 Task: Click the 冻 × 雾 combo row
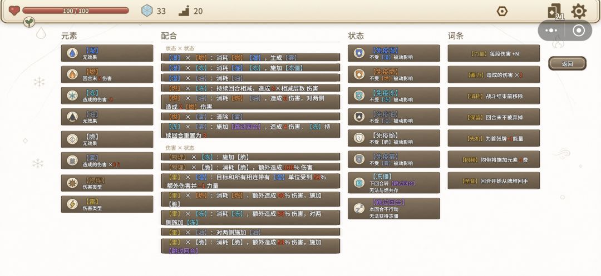tap(250, 131)
